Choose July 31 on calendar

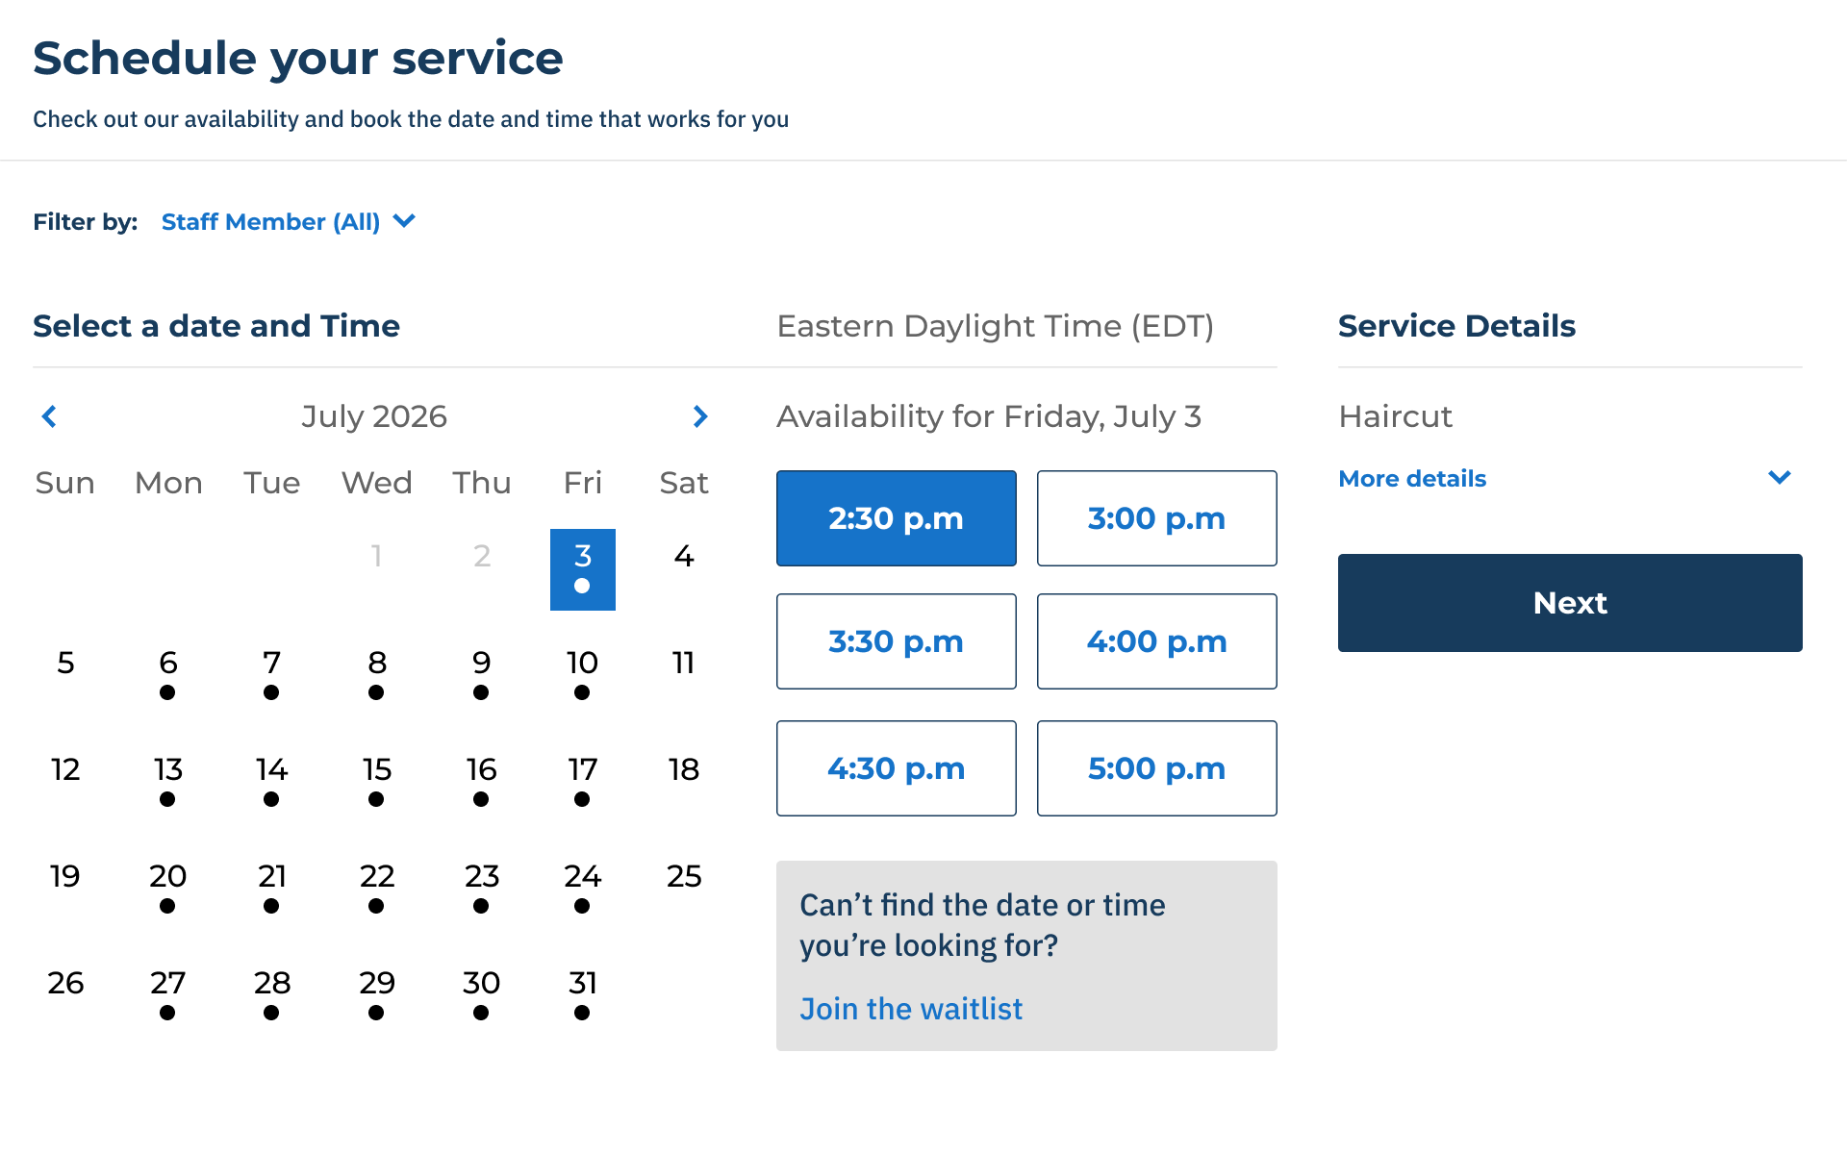582,993
